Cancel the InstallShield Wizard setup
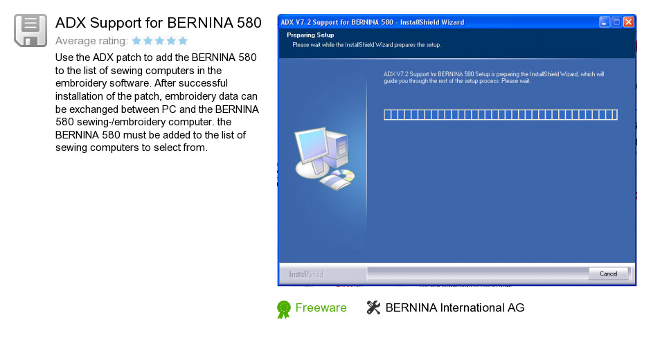This screenshot has height=340, width=651. [608, 274]
